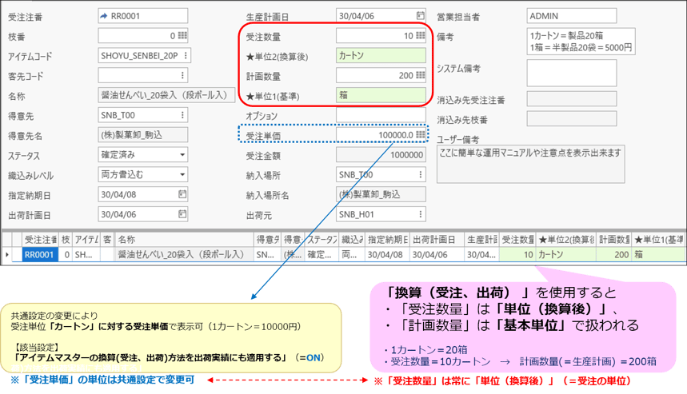This screenshot has width=687, height=394.
Task: Click the 得意先名 (株)製菓卸_駒込 field
Action: tap(143, 135)
